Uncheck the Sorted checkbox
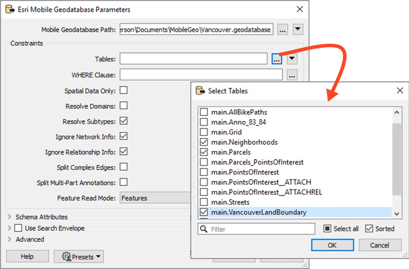The width and height of the screenshot is (409, 269). tap(369, 228)
